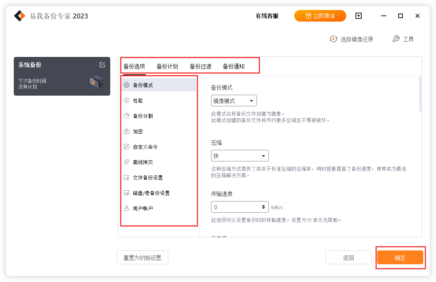Click the 重置为初始设置 button
The image size is (436, 282).
[x=142, y=258]
